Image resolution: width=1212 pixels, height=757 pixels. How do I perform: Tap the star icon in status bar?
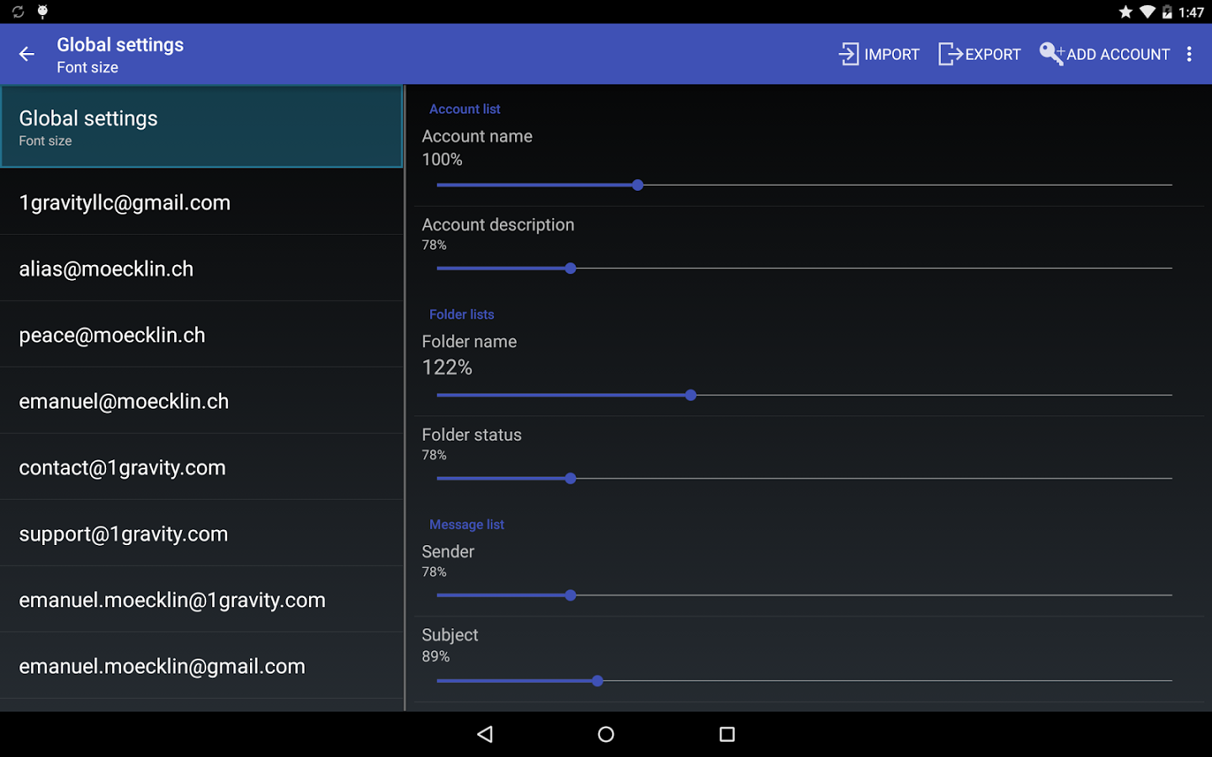[x=1125, y=12]
